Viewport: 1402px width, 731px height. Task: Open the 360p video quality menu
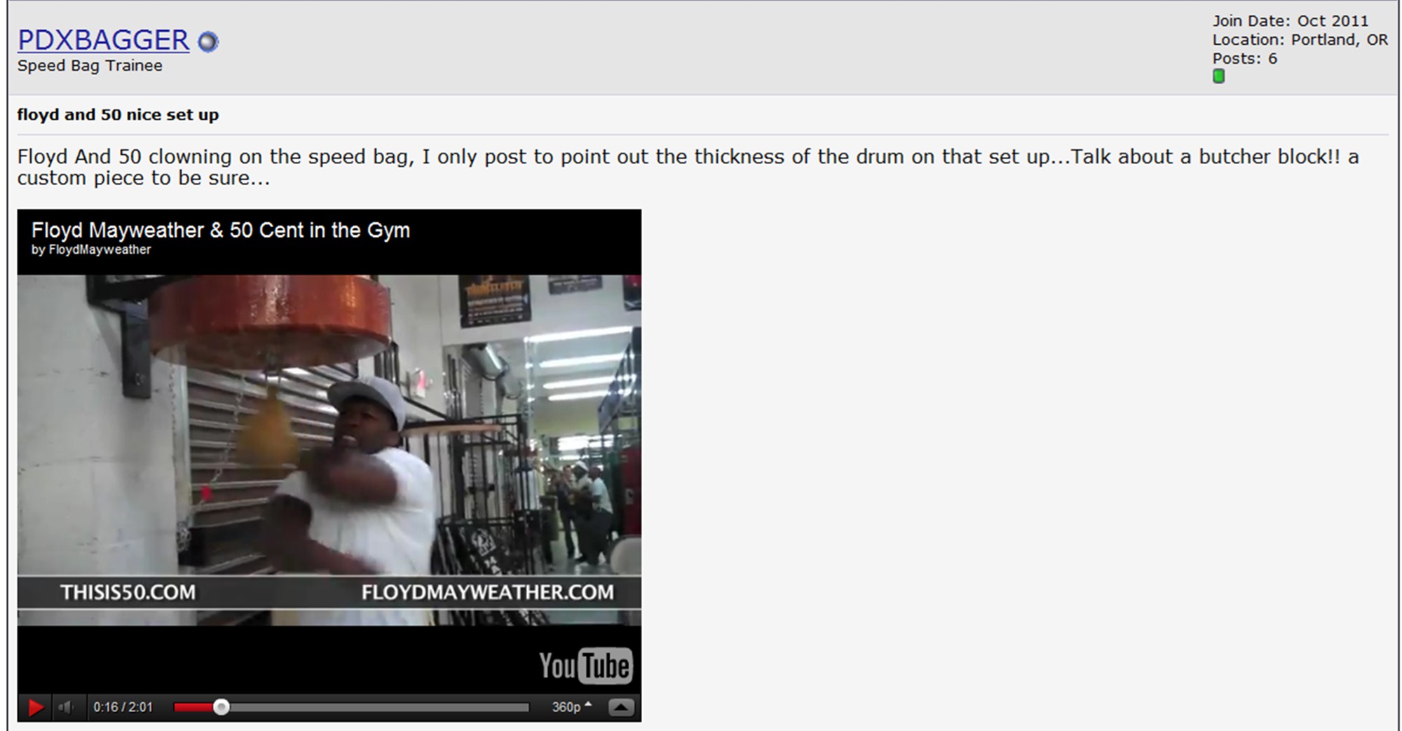point(571,707)
